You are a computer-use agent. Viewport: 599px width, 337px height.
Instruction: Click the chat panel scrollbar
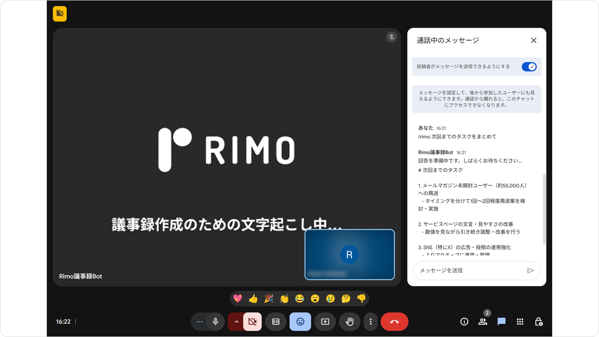[x=544, y=209]
